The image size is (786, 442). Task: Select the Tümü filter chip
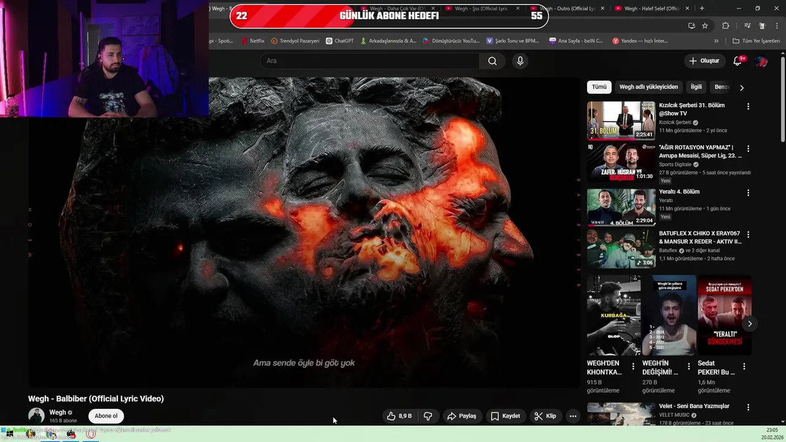pyautogui.click(x=599, y=87)
